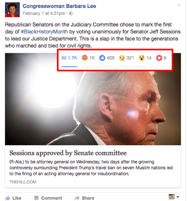Click the blue thumbs-up like reaction icon
Viewport: 187px width, 201px height.
pos(102,58)
